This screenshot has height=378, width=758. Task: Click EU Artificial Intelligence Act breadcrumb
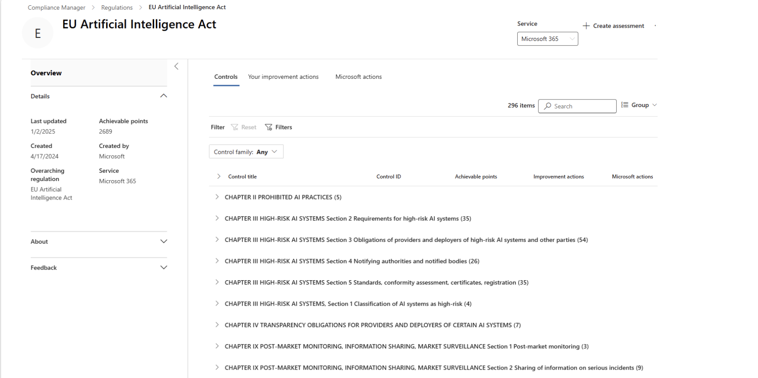pyautogui.click(x=187, y=7)
